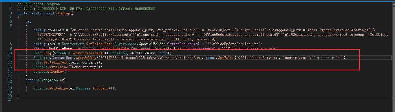
Task: Click the "startup" method name on line 3
Action: (63, 13)
